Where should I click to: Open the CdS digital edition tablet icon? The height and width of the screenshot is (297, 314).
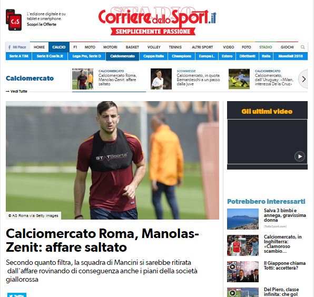(x=14, y=20)
